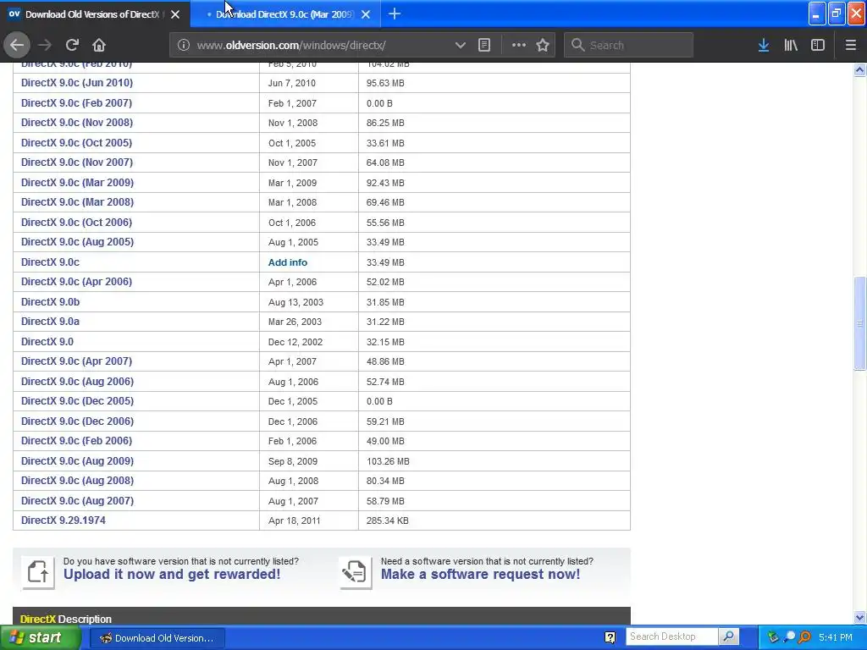Open DirectX 9.0b link
The image size is (867, 650).
50,302
